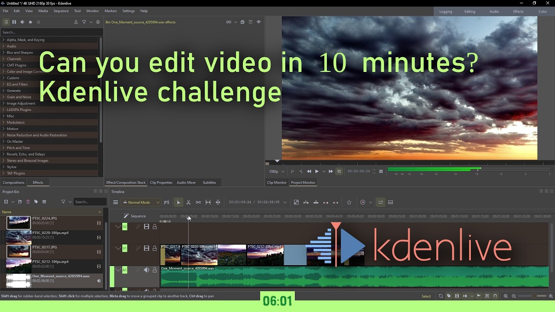Open the tag icon in Project Bin toolbar
The height and width of the screenshot is (312, 555).
(36, 202)
